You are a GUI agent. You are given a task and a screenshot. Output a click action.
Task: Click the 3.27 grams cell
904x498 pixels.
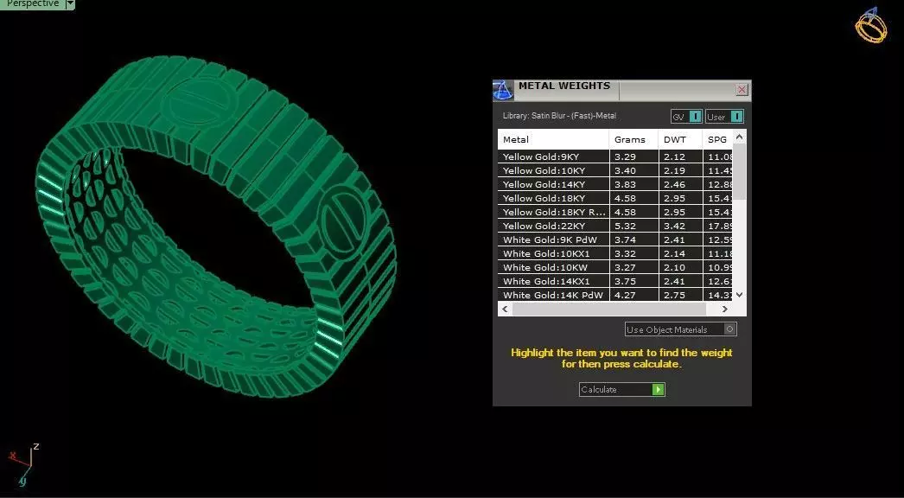[633, 267]
